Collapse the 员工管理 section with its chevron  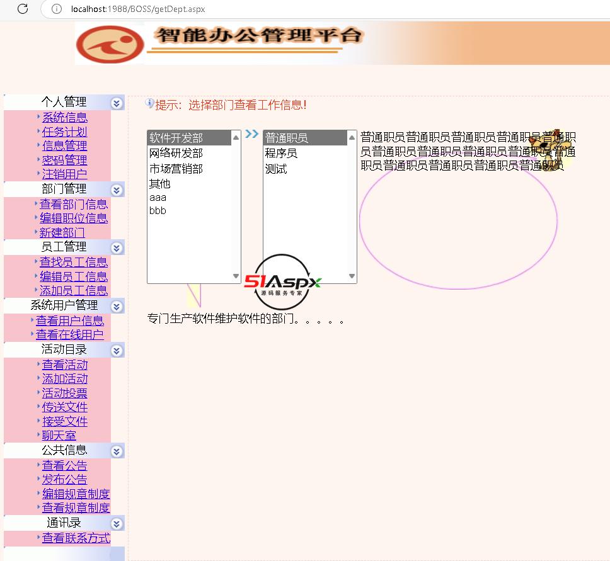pos(117,248)
